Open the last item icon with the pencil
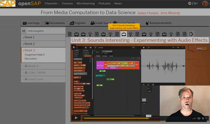The height and width of the screenshot is (124, 210). 191,34
